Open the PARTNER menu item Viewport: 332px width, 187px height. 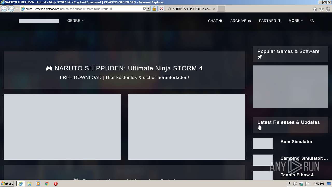tap(269, 21)
